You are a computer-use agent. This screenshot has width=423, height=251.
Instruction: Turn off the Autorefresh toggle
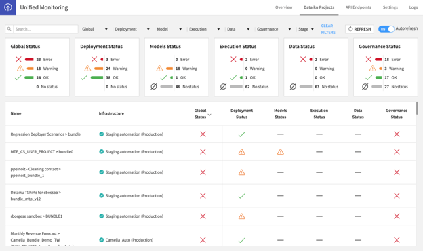pyautogui.click(x=386, y=29)
